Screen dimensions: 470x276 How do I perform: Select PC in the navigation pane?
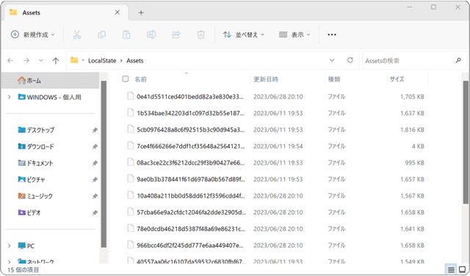tap(26, 246)
